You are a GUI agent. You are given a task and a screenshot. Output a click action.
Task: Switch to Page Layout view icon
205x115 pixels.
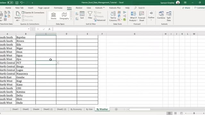(x=176, y=113)
